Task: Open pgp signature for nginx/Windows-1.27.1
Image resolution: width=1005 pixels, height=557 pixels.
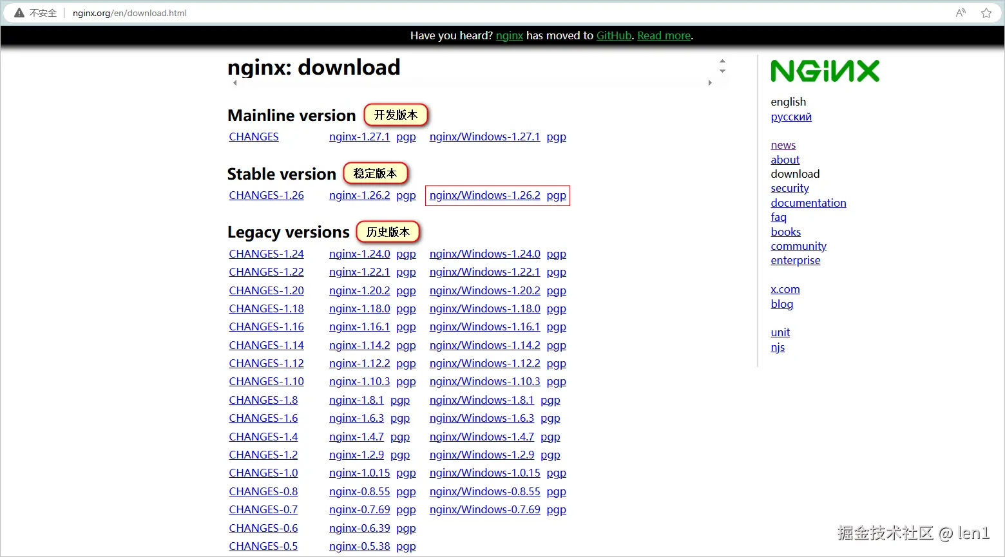Action: 557,137
